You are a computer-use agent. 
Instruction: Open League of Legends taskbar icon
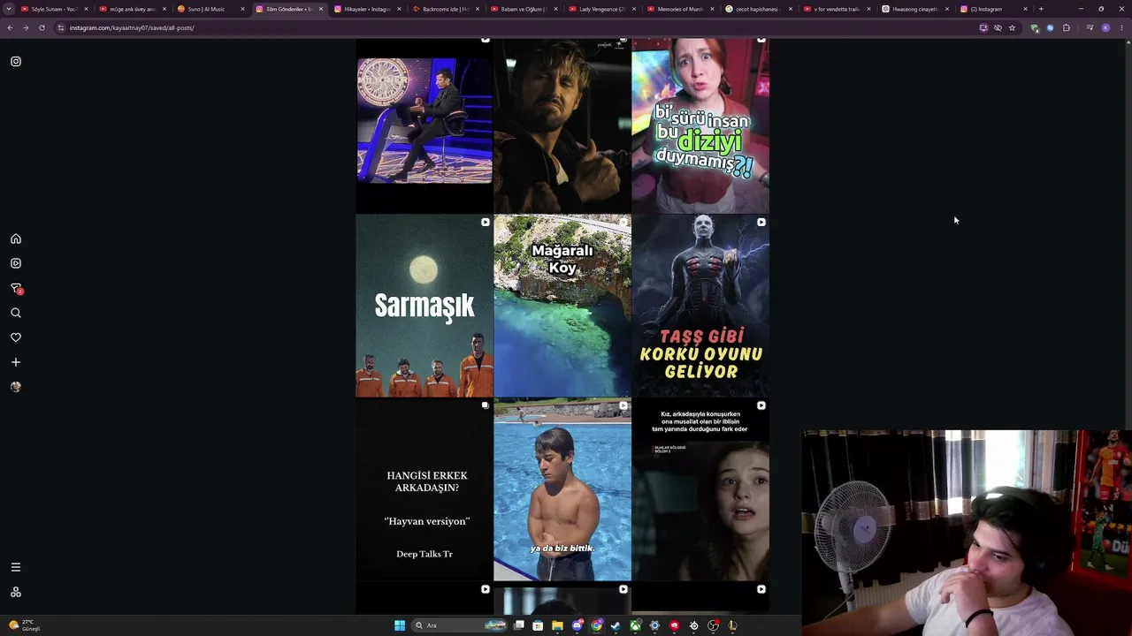point(732,625)
